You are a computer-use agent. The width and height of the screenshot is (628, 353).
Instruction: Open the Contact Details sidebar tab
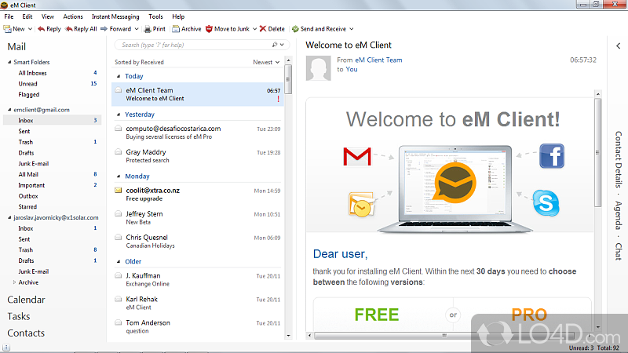[619, 159]
